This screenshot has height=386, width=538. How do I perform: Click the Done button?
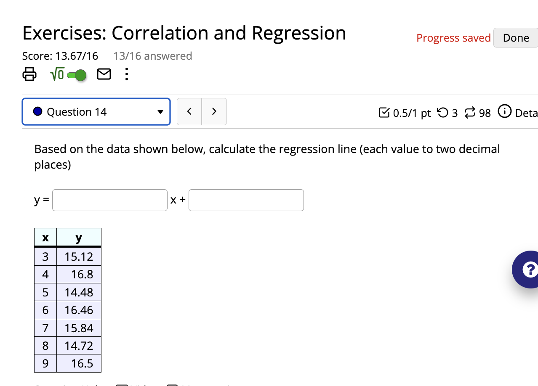515,37
